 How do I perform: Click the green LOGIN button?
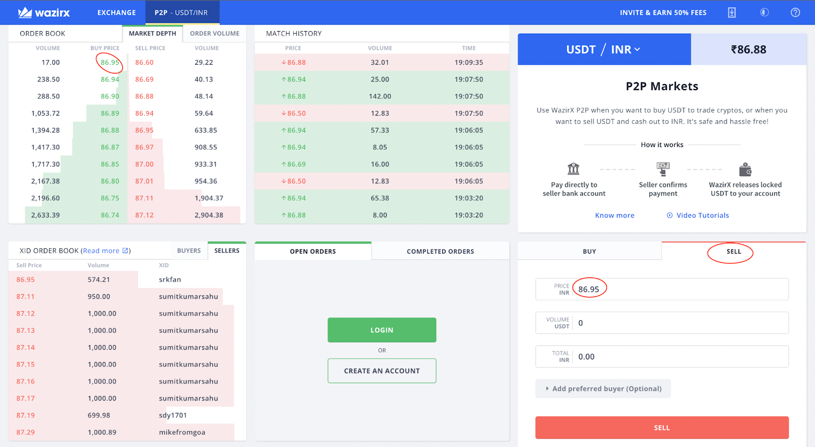click(x=382, y=330)
